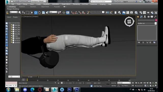Click the scene explorer horizontal scrollbar
Image resolution: width=163 pixels, height=92 pixels.
[14, 77]
